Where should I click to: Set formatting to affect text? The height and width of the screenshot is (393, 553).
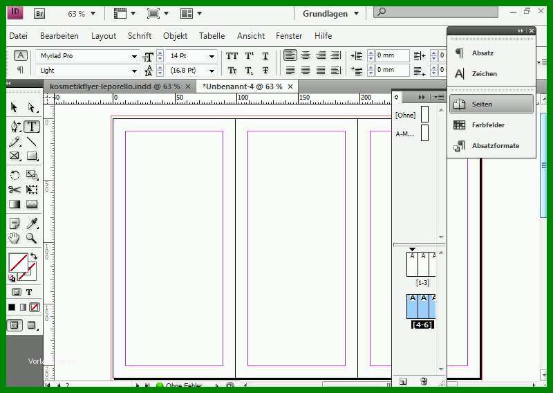29,292
